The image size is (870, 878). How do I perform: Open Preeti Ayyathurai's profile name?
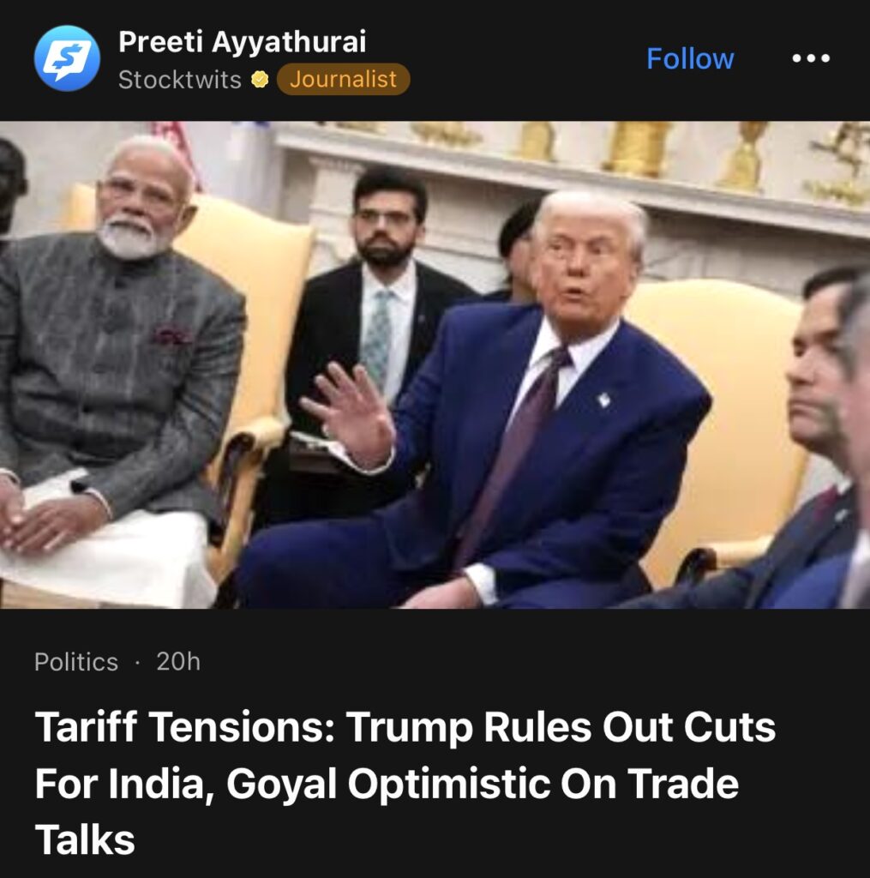click(243, 43)
